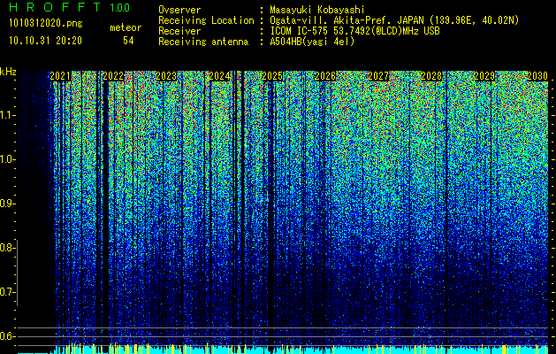
Task: Click the 2029 time marker
Action: [x=484, y=76]
